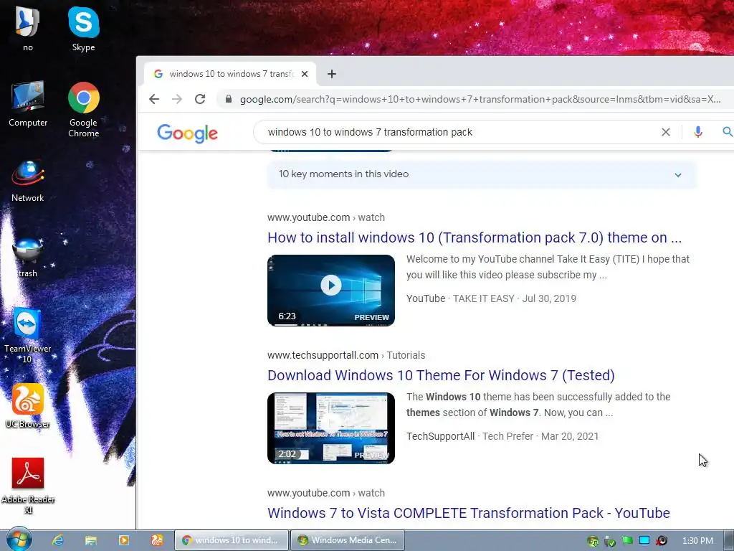
Task: Select the UC Browser desktop shortcut
Action: point(28,406)
